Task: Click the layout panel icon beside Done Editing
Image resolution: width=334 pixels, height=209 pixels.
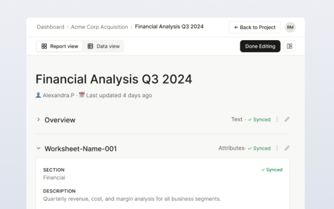Action: (x=289, y=46)
